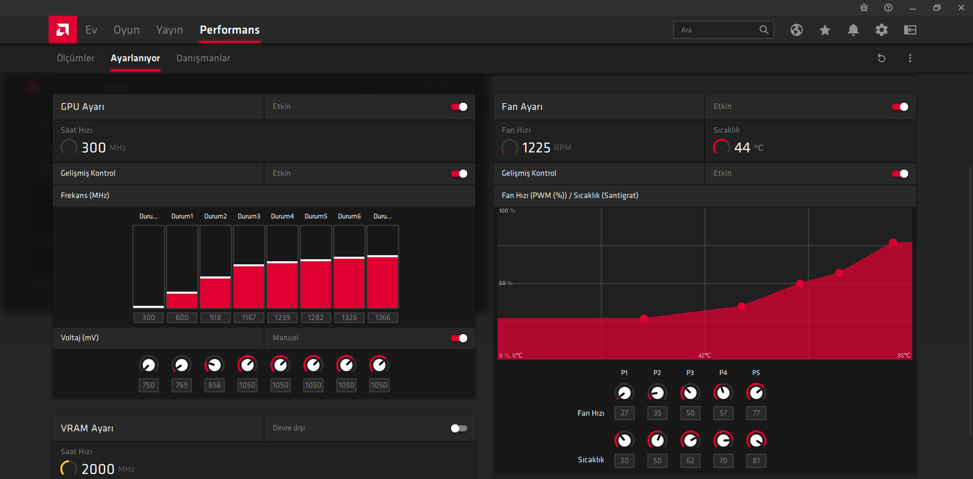Screen dimensions: 973x479
Task: Toggle GPU Gelişmiş Kontrol switch
Action: click(x=459, y=174)
